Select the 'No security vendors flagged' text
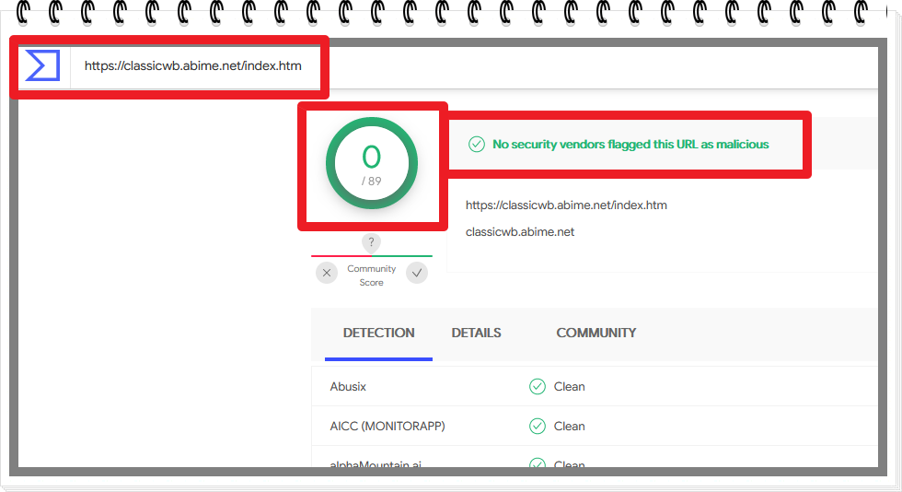The image size is (902, 492). coord(630,144)
